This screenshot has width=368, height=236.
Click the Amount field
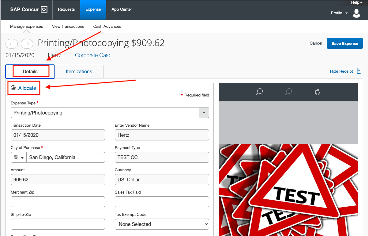click(58, 180)
